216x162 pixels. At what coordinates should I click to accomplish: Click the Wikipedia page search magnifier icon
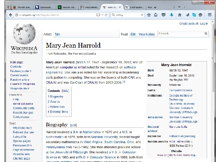(x=206, y=34)
